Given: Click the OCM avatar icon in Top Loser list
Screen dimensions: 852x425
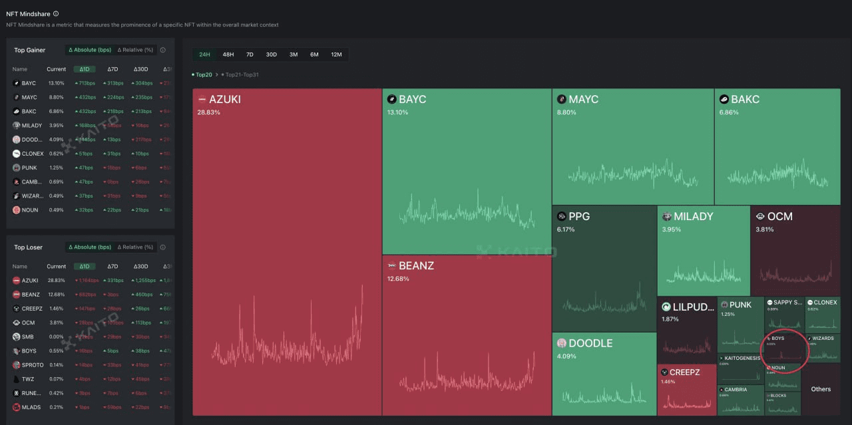Looking at the screenshot, I should (16, 323).
